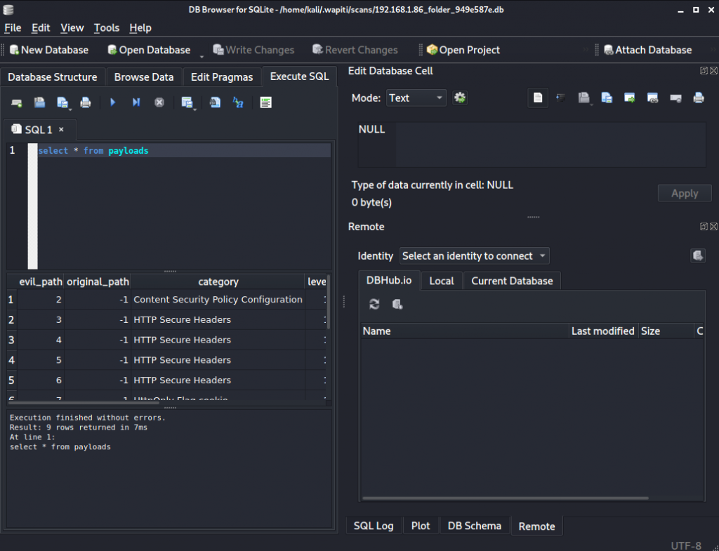Click into the SQL editor query line
The width and height of the screenshot is (719, 551).
(185, 151)
